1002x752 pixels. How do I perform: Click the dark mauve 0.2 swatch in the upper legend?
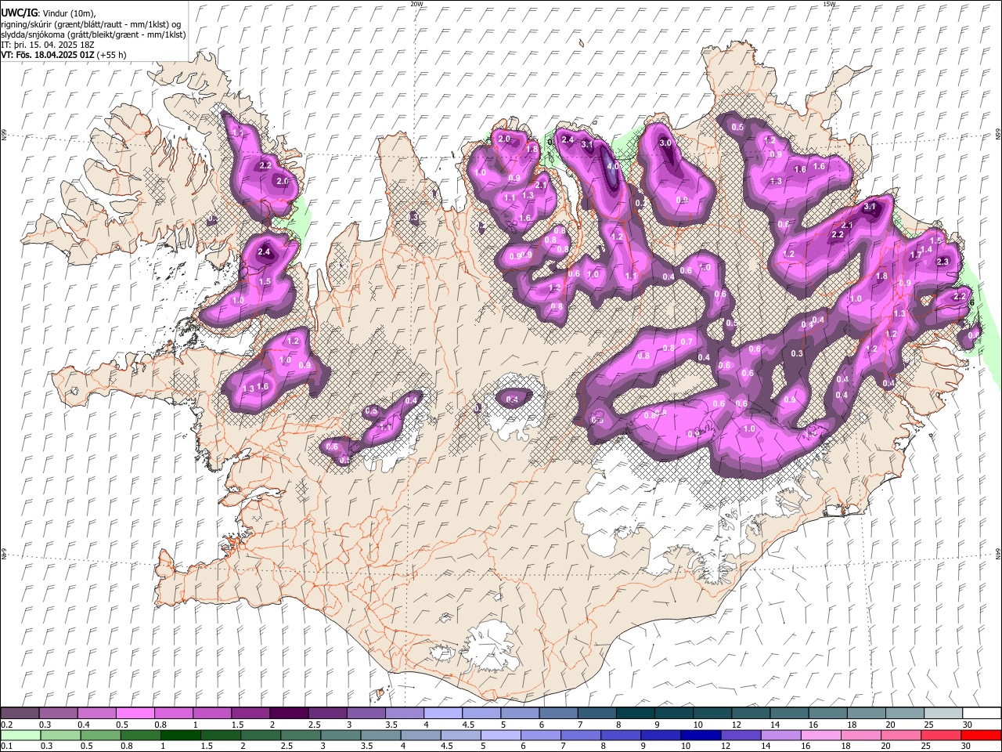(x=20, y=713)
